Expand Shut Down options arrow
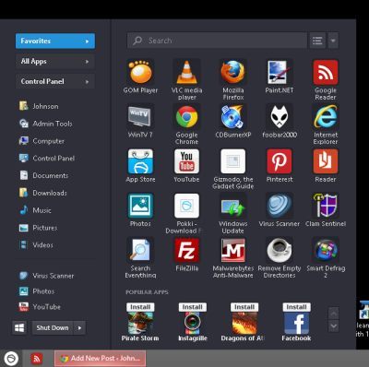Image resolution: width=369 pixels, height=367 pixels. click(79, 328)
